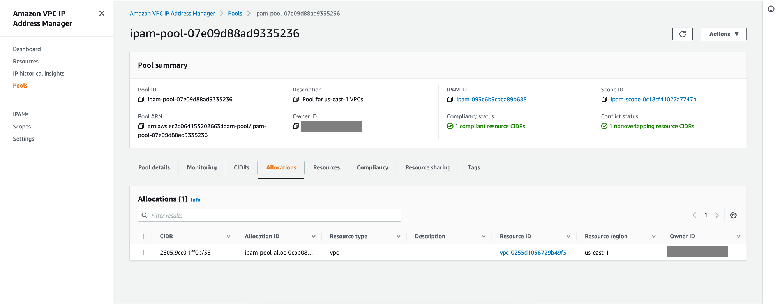Open IP historical insights page
The width and height of the screenshot is (780, 304).
tap(39, 74)
